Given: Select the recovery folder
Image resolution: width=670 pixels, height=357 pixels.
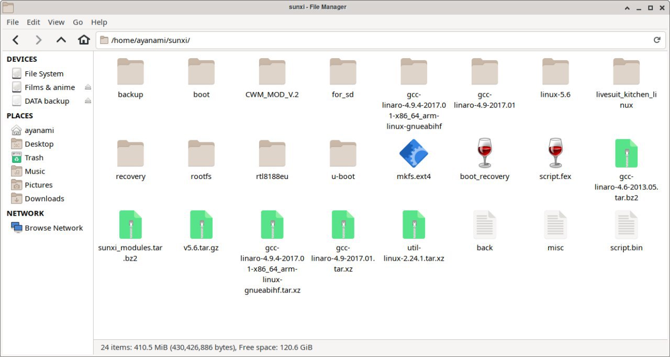Looking at the screenshot, I should click(130, 160).
